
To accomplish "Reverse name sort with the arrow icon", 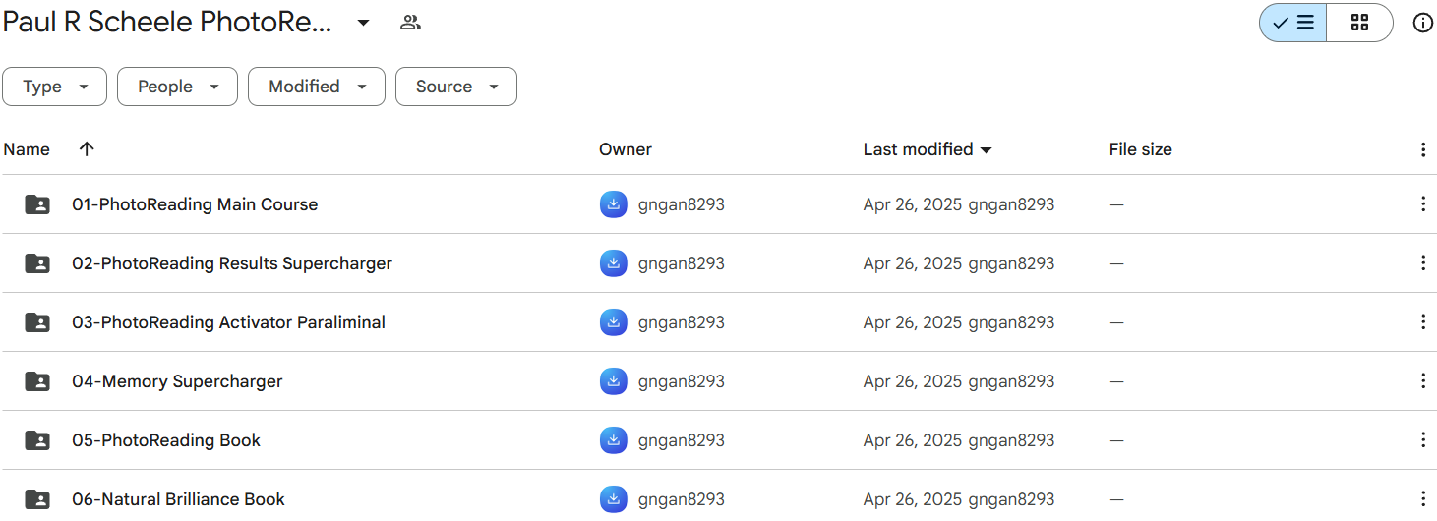I will pos(87,149).
